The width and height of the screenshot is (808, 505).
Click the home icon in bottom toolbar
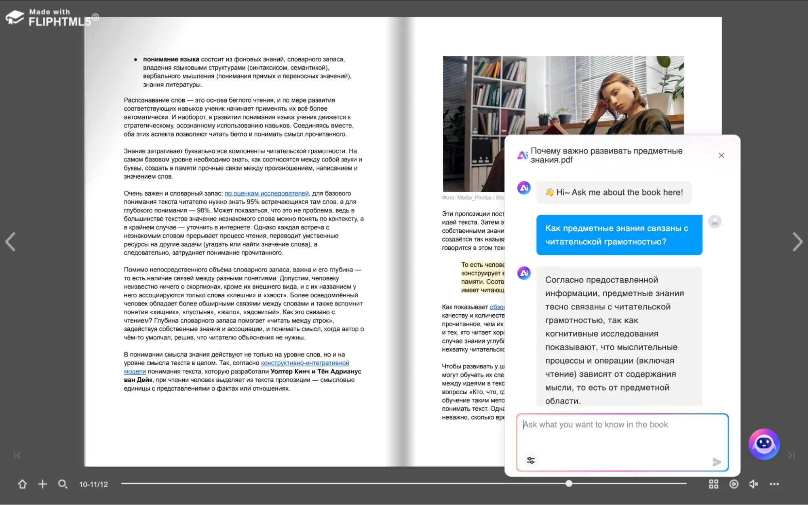tap(22, 484)
